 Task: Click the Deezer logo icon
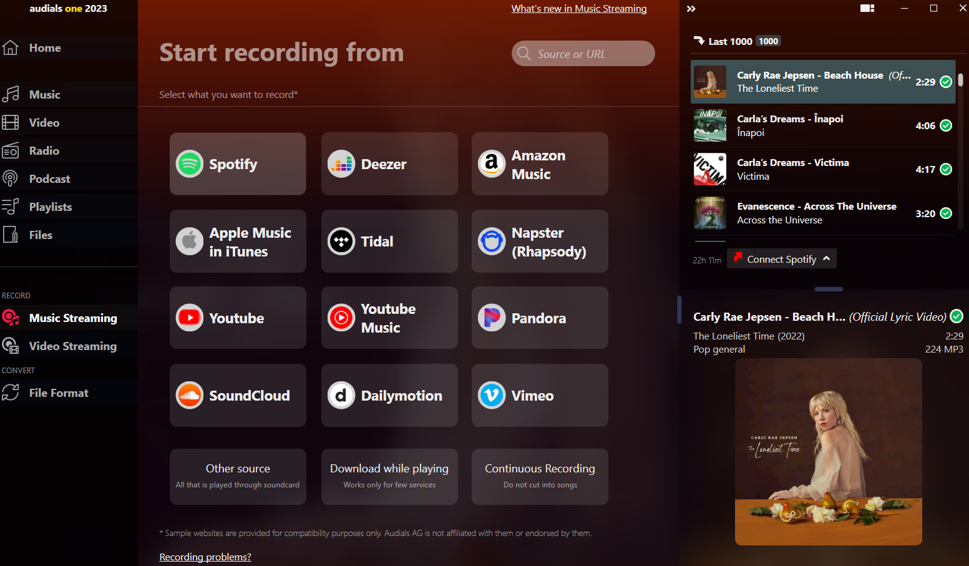click(341, 164)
